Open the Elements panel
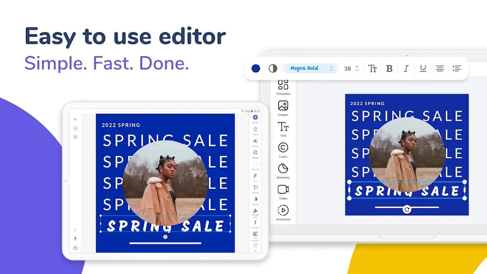Viewport: 487px width, 274px height. [x=283, y=168]
